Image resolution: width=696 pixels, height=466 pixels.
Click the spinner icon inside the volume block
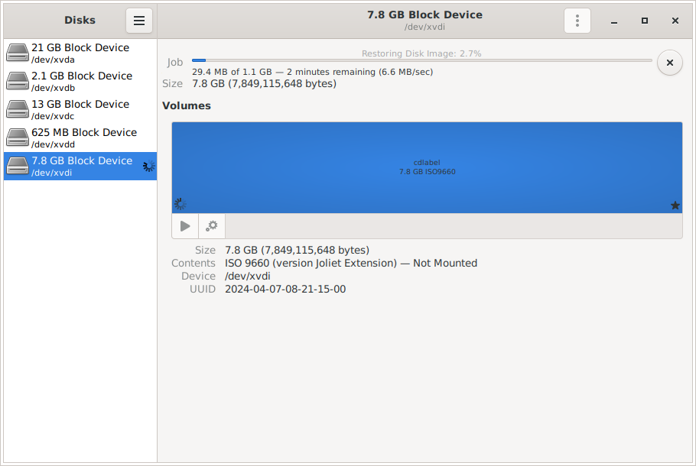pyautogui.click(x=181, y=204)
